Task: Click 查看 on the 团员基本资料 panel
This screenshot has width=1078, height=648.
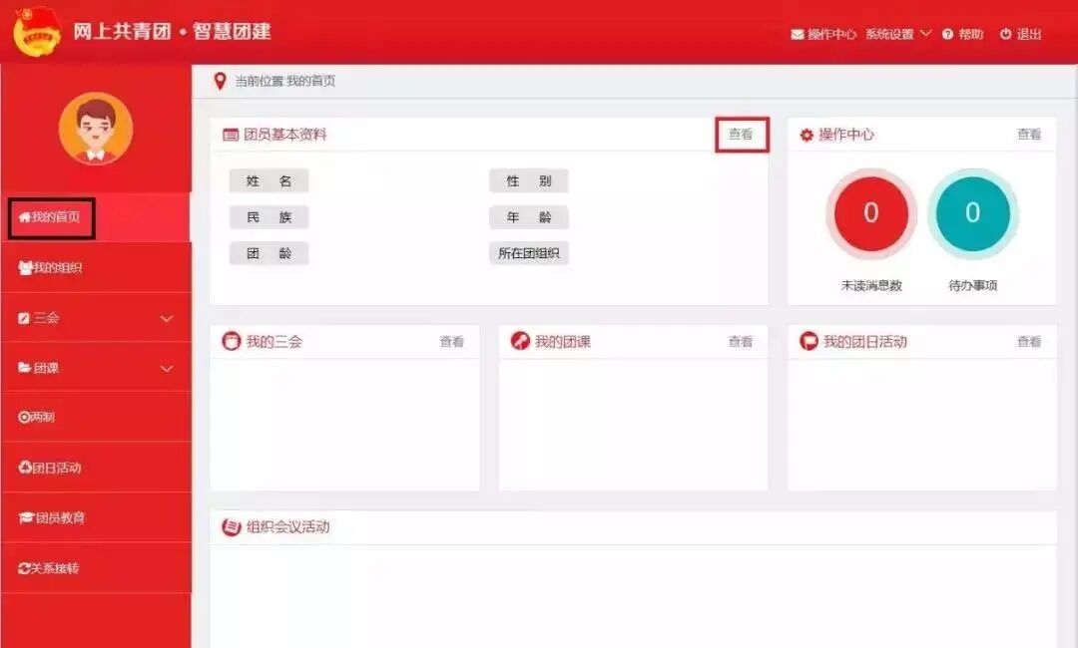Action: pos(740,134)
